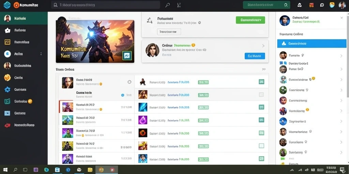Open the Windows Start button
349x174 pixels.
tap(5, 170)
